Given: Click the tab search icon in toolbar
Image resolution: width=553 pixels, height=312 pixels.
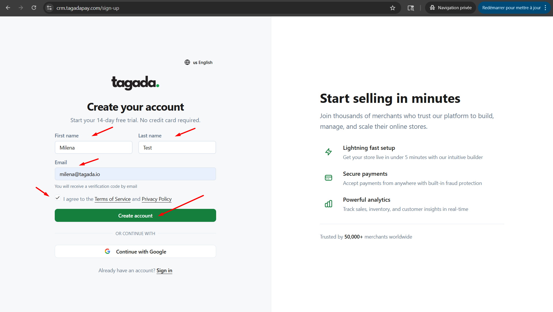Looking at the screenshot, I should tap(411, 8).
